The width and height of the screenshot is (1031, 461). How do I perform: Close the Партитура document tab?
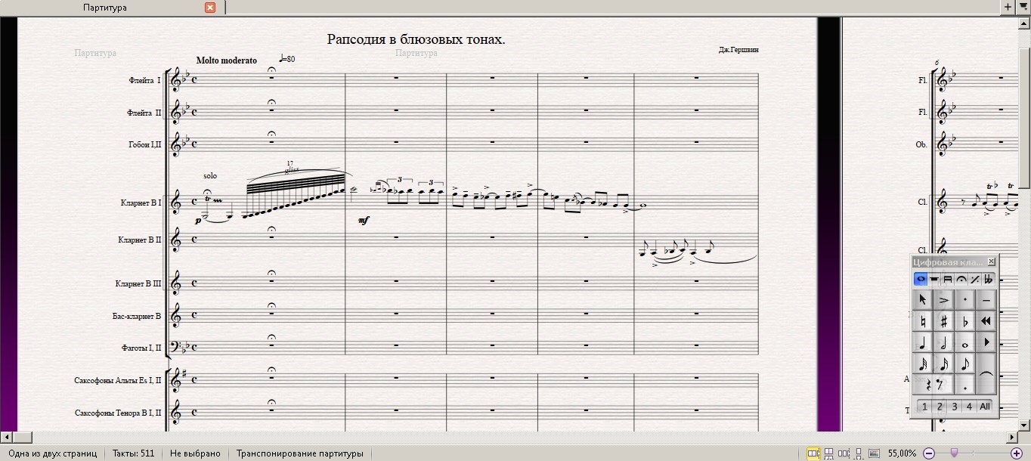[210, 8]
